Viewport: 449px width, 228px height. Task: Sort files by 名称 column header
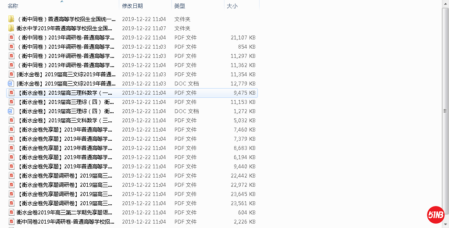[x=13, y=6]
